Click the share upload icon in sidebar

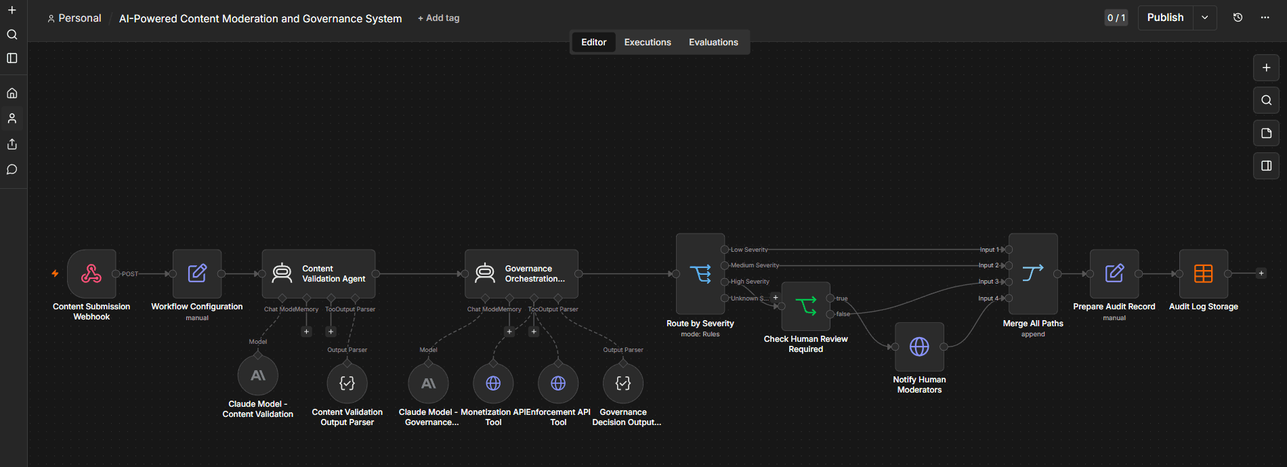(x=12, y=144)
